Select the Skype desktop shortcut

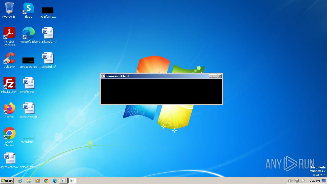tap(28, 10)
